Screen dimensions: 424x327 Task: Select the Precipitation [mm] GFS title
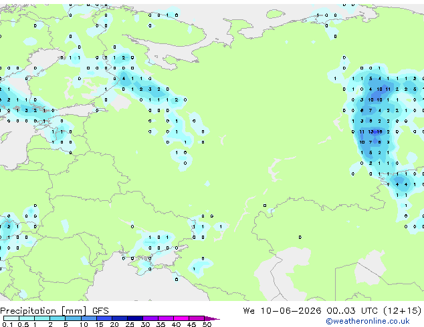point(54,311)
